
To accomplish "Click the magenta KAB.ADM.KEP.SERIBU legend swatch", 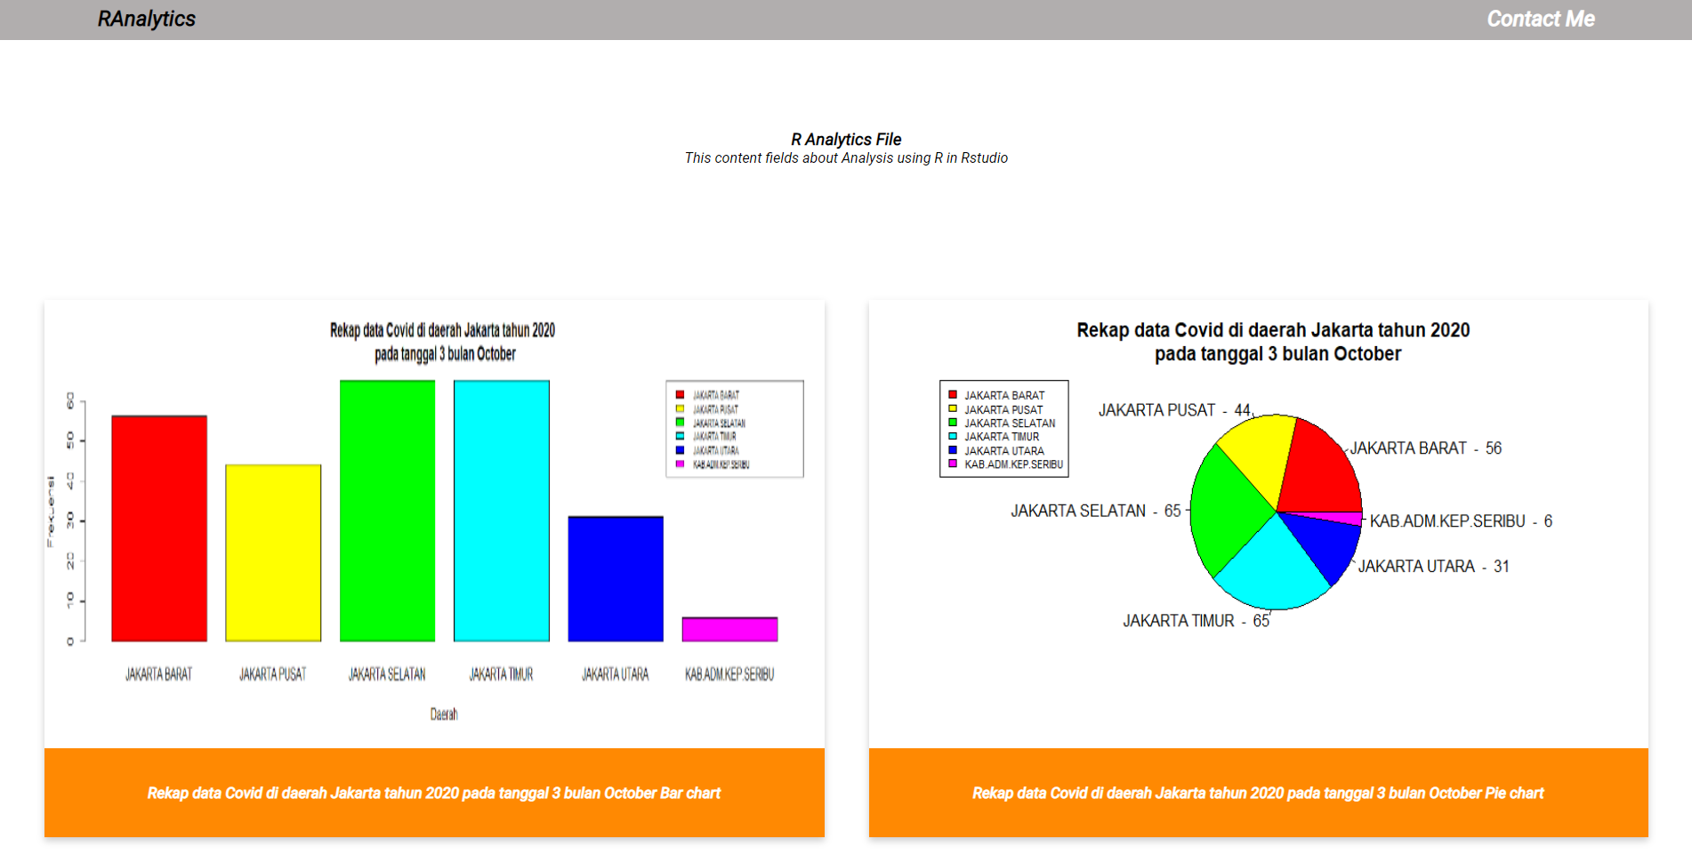I will coord(954,464).
